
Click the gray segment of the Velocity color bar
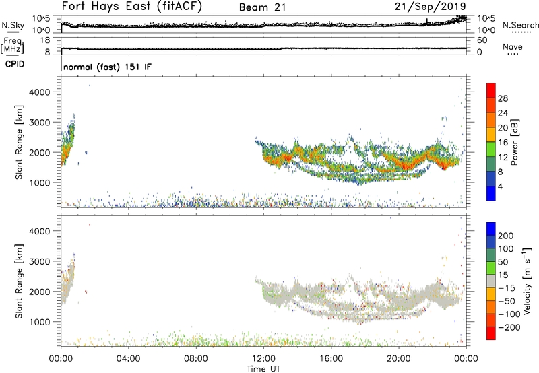point(491,281)
